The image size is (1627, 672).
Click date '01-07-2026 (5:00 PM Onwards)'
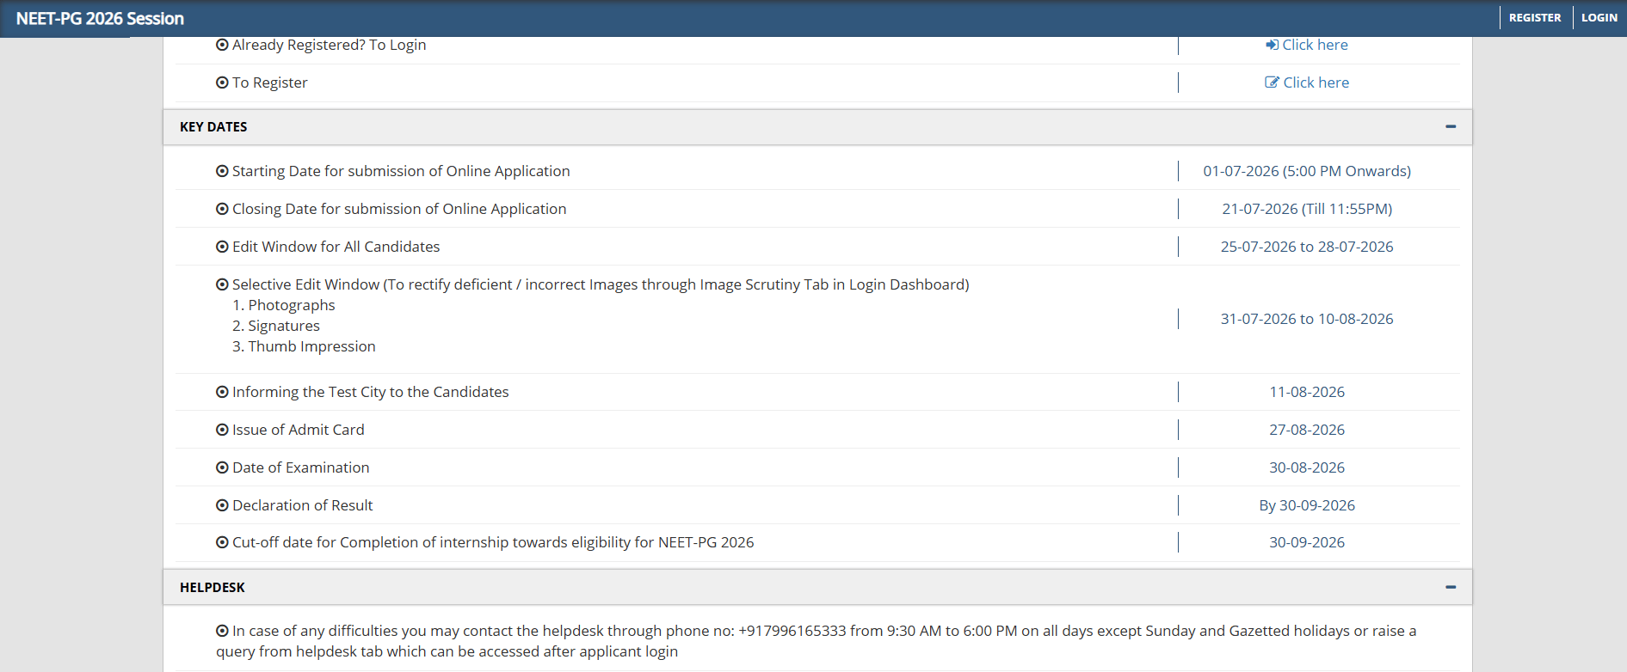(1307, 171)
